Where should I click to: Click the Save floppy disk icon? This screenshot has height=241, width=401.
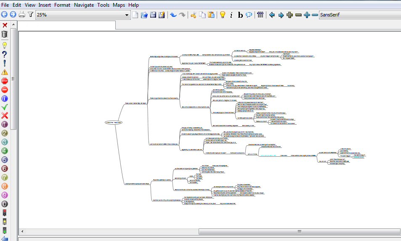click(x=153, y=15)
